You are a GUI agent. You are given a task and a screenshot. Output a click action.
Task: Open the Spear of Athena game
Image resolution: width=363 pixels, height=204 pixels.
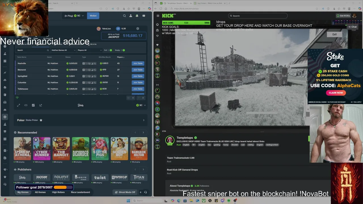(x=22, y=149)
